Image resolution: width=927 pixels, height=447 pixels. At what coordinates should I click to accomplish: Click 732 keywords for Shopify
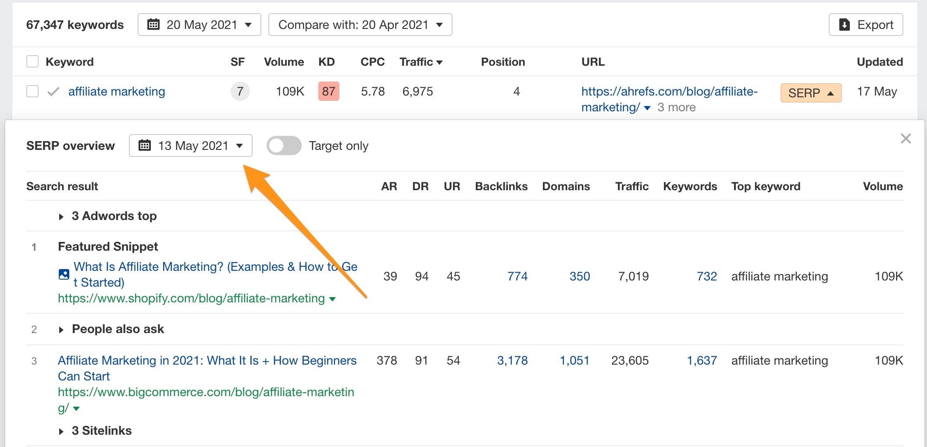point(707,277)
